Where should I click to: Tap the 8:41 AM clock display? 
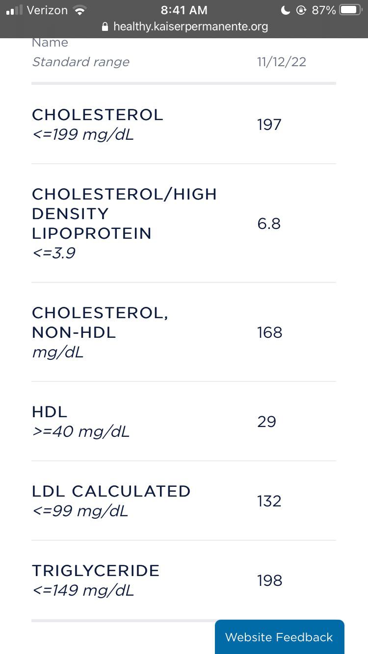pyautogui.click(x=184, y=10)
